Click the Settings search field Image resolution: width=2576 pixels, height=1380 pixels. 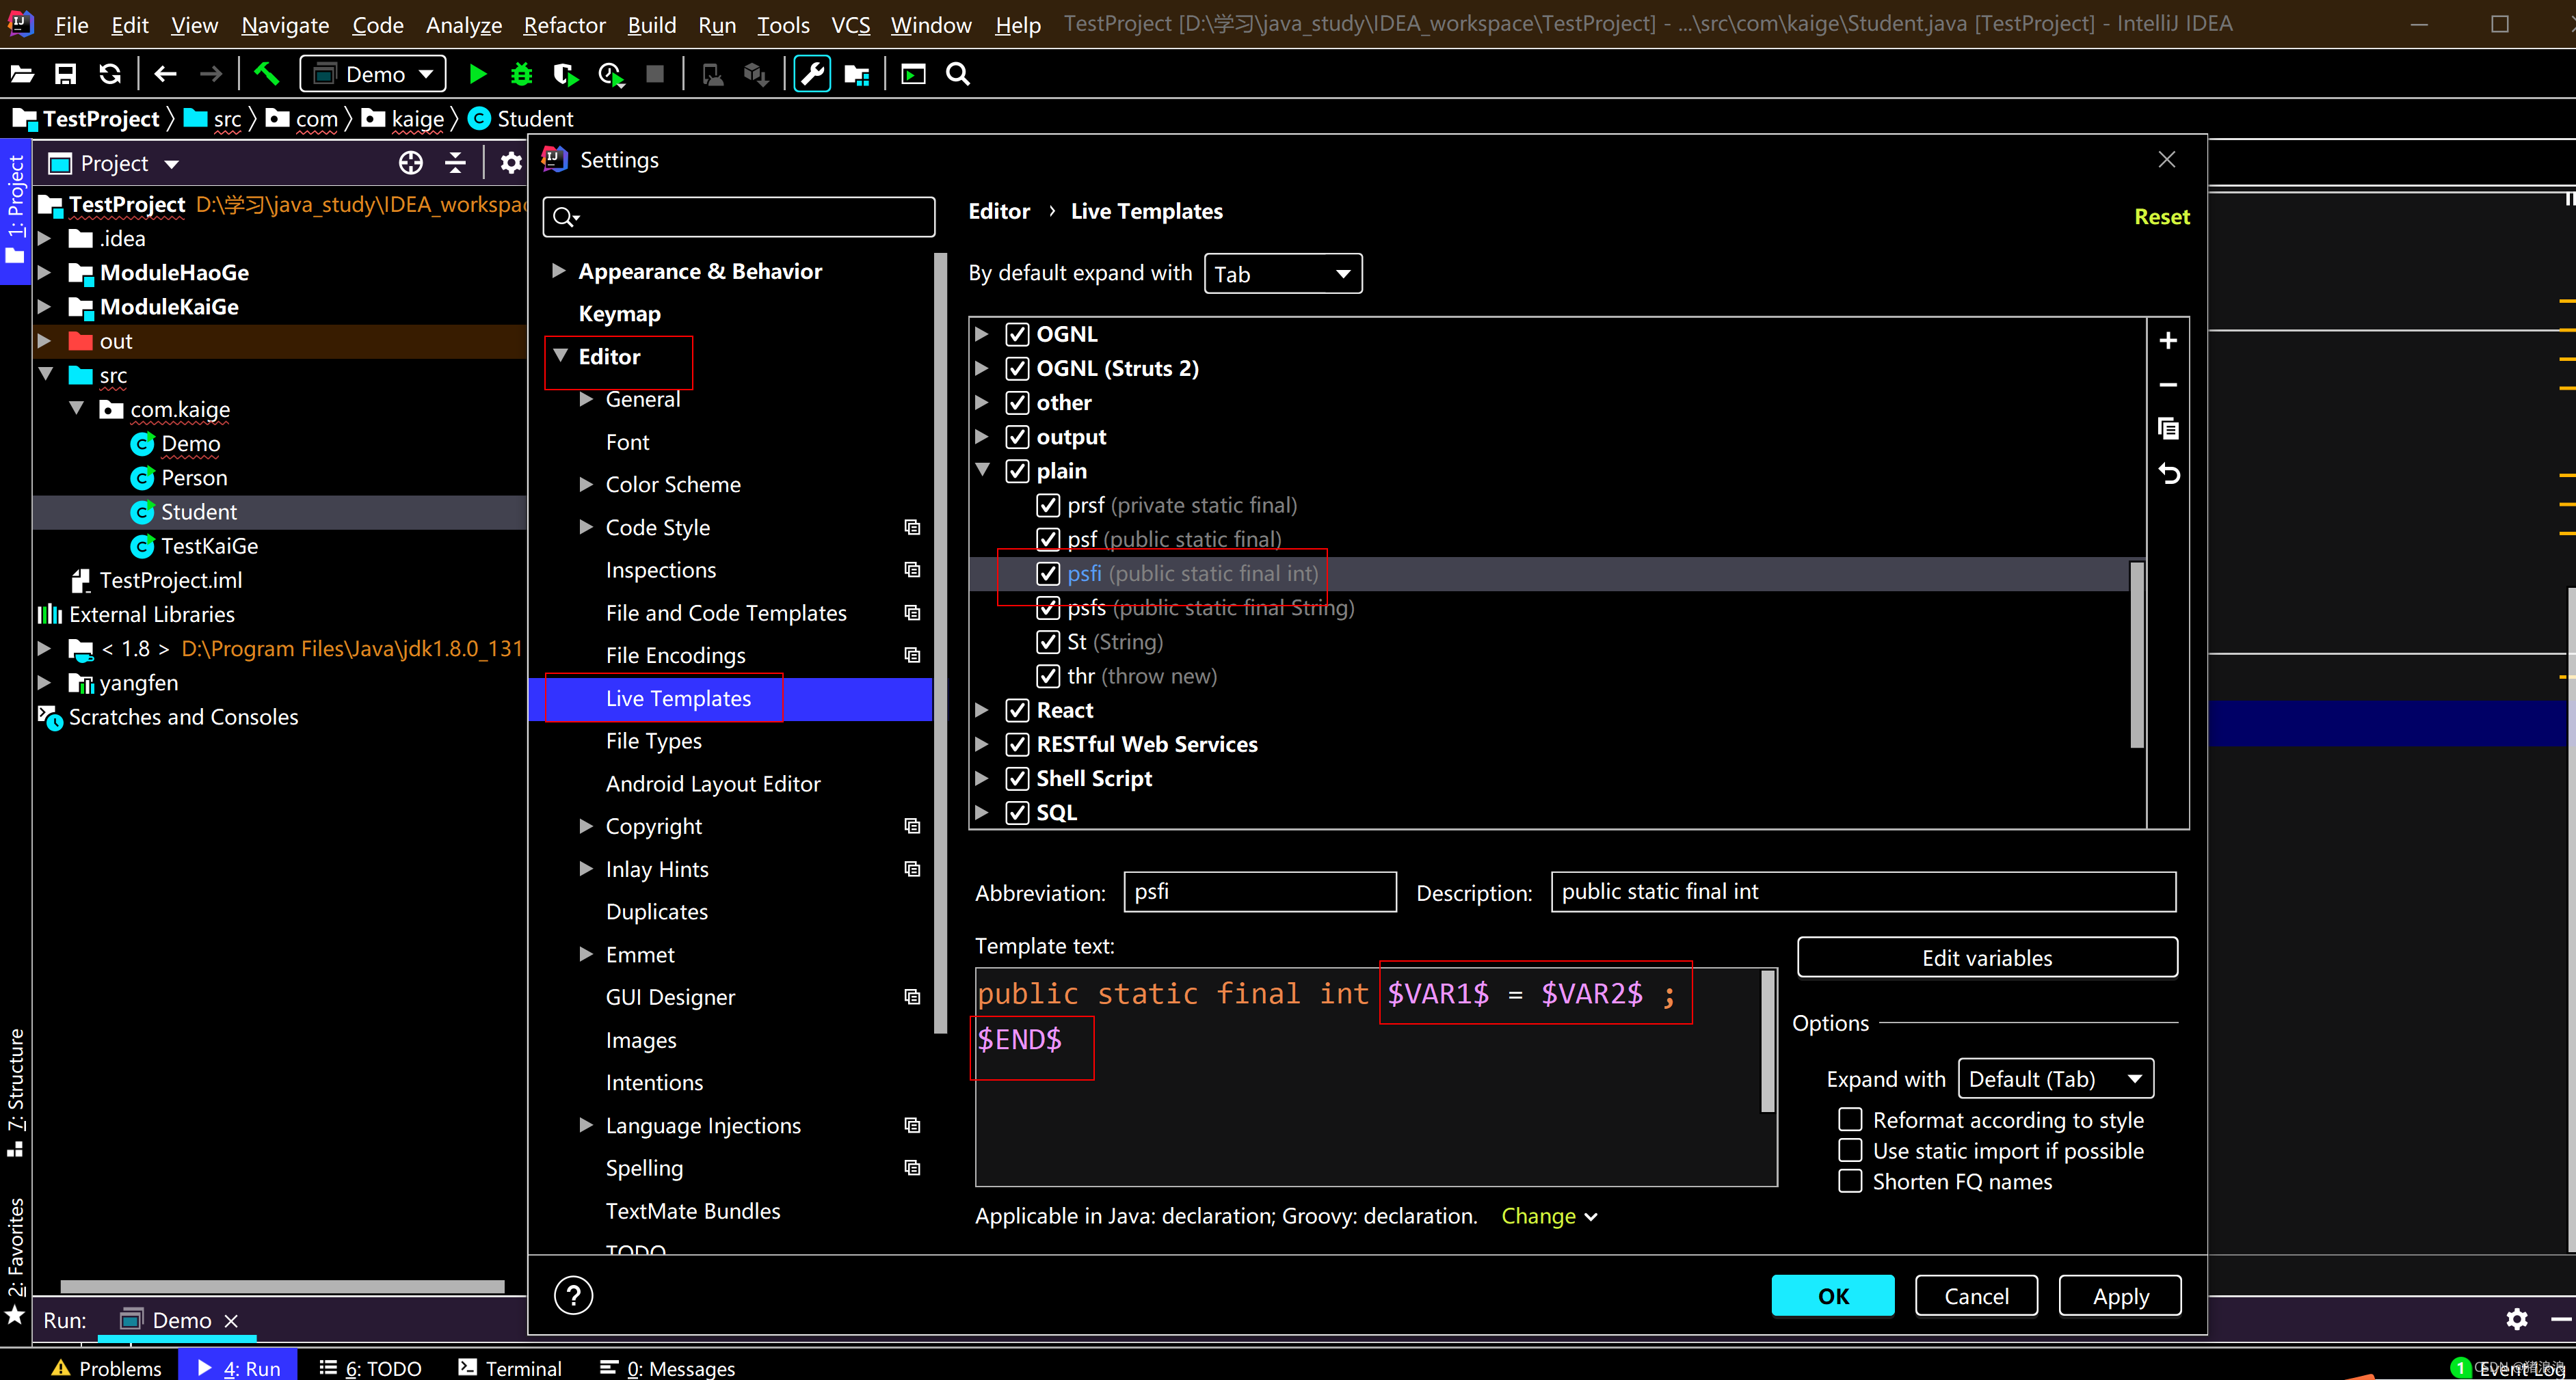[x=739, y=217]
